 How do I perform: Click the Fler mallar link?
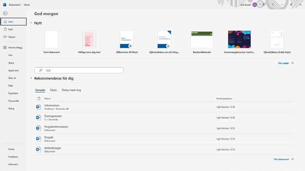[286, 63]
